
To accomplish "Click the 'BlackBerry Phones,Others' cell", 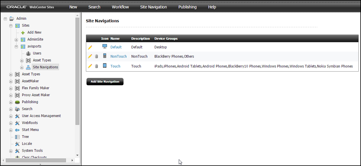I will click(x=174, y=56).
